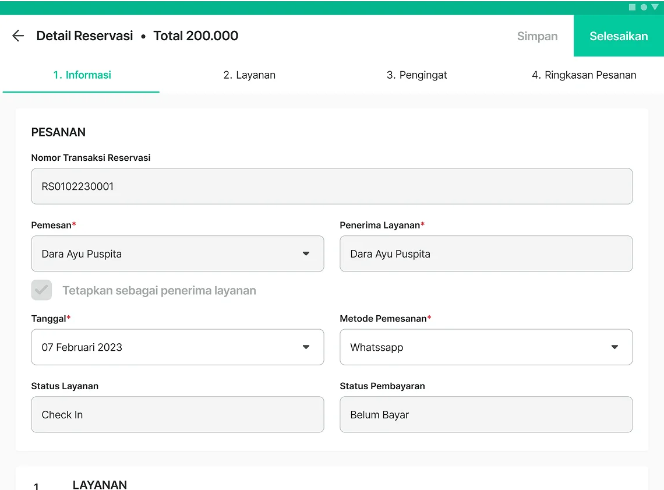Go back using the left arrow icon
664x490 pixels.
(18, 36)
